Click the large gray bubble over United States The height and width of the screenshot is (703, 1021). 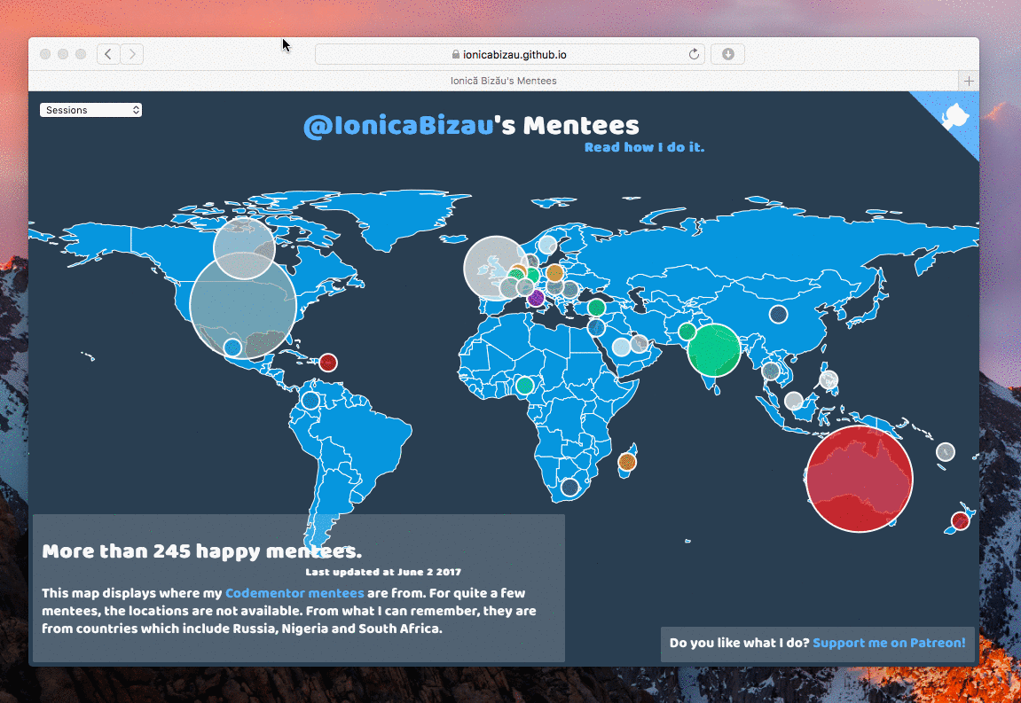[243, 305]
